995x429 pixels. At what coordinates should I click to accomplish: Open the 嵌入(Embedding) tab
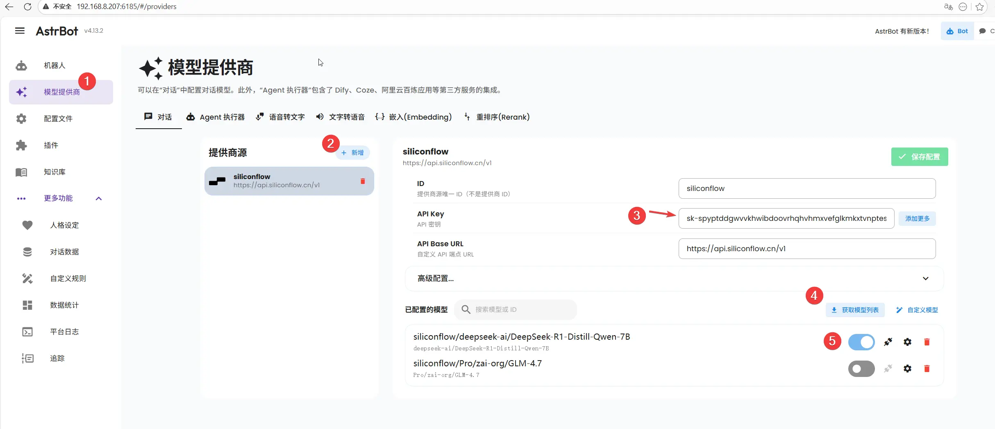point(413,117)
